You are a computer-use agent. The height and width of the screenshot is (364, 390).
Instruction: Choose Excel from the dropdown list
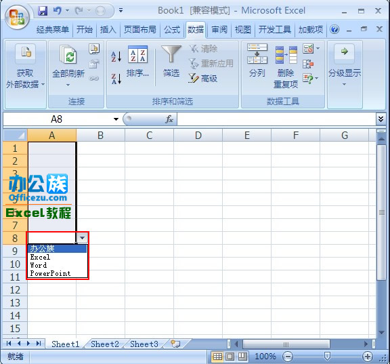point(57,257)
